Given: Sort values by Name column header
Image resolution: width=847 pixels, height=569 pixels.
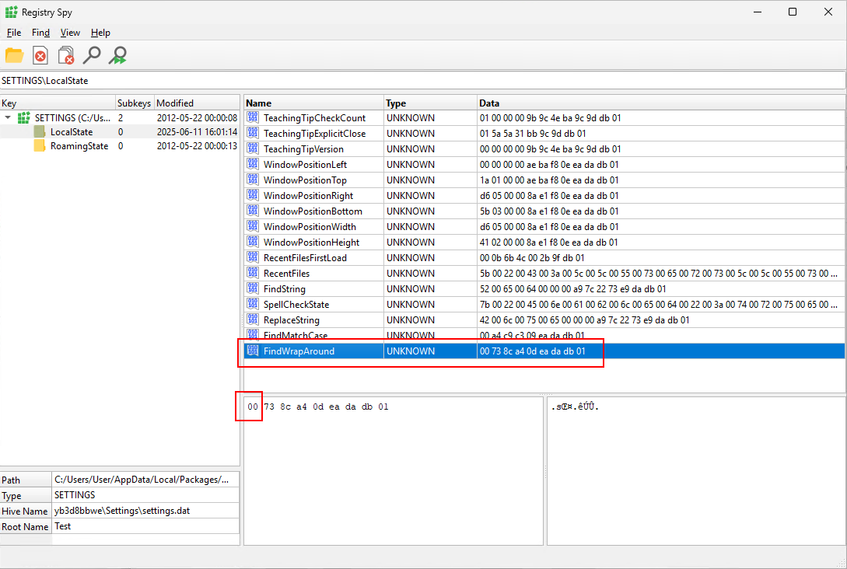Looking at the screenshot, I should [x=313, y=103].
